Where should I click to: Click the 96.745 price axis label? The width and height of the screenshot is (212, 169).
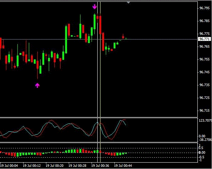(x=205, y=72)
